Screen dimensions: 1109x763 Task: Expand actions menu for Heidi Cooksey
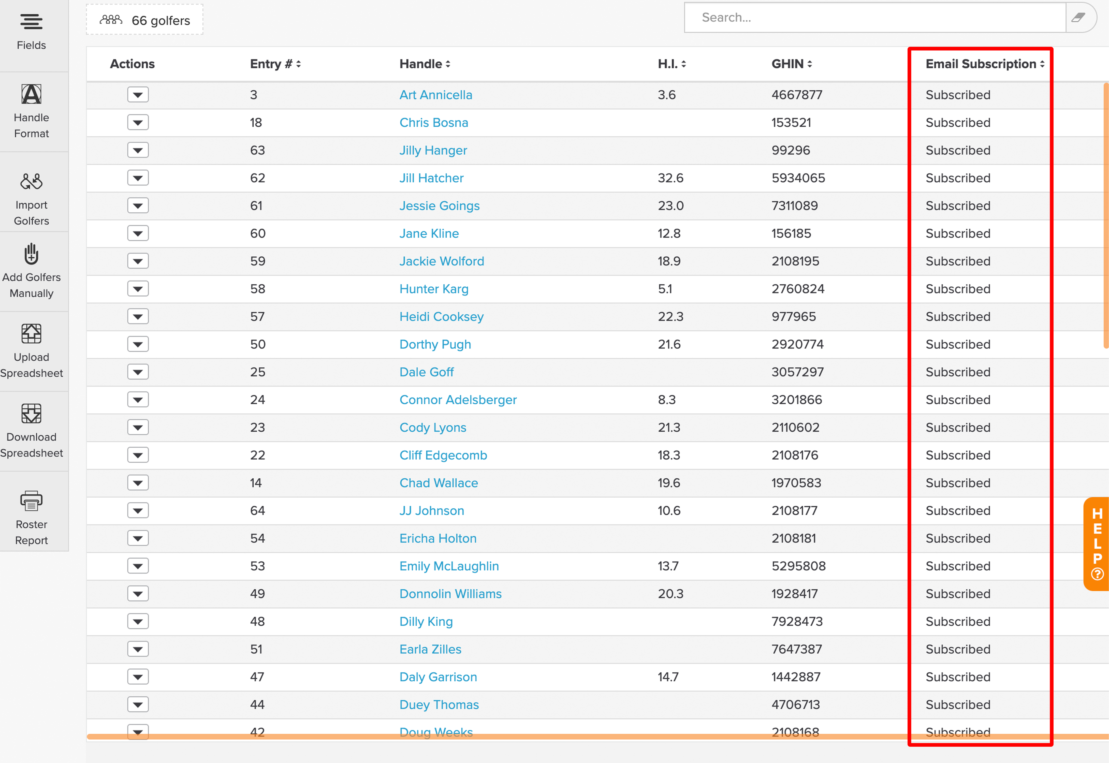pyautogui.click(x=138, y=316)
